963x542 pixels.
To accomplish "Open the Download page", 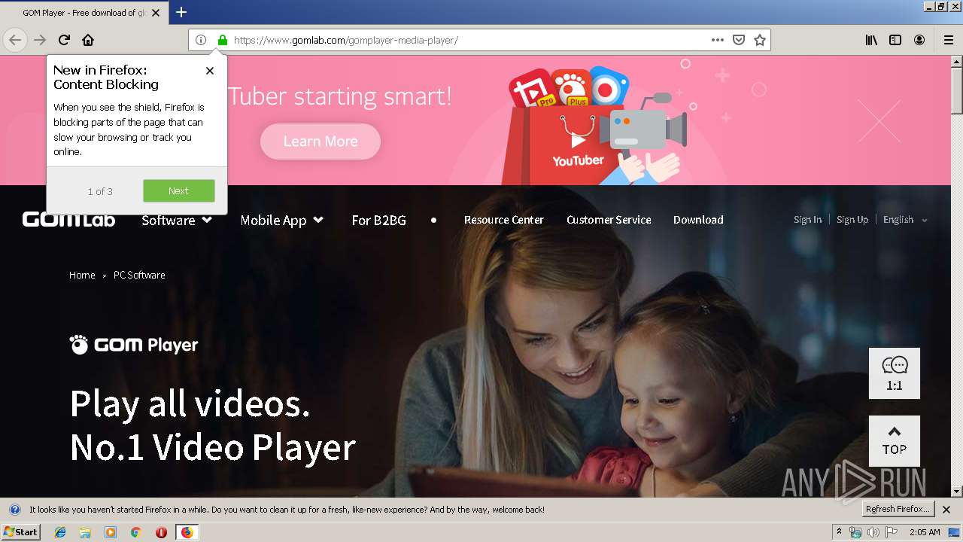I will coord(698,220).
